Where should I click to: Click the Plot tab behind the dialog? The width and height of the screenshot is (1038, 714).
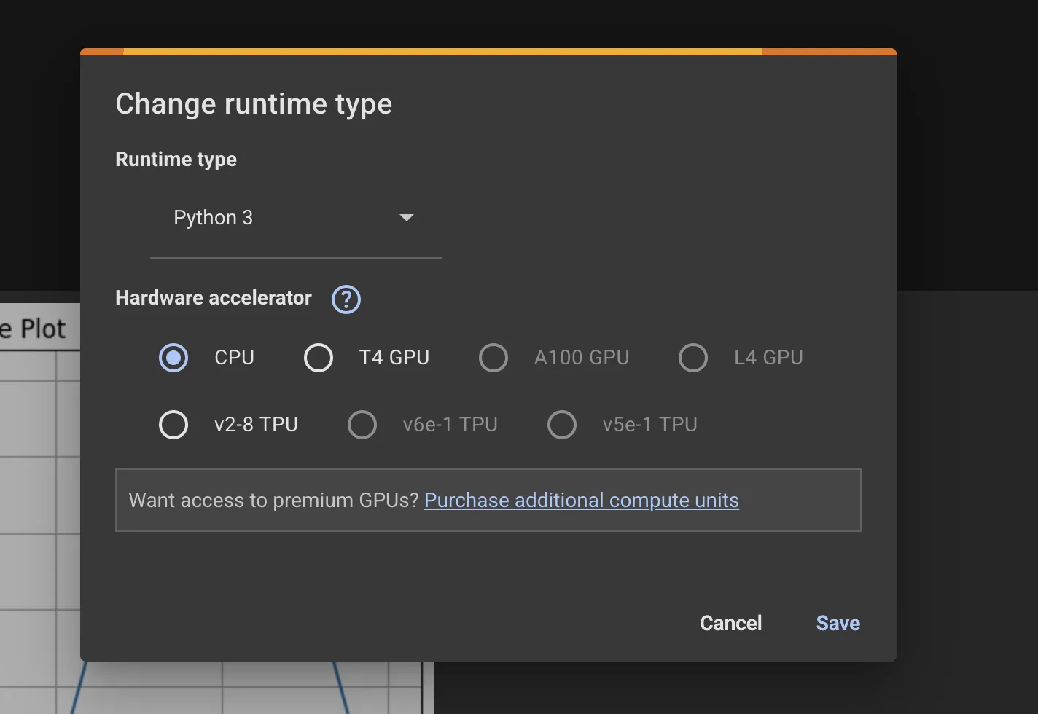(x=38, y=329)
